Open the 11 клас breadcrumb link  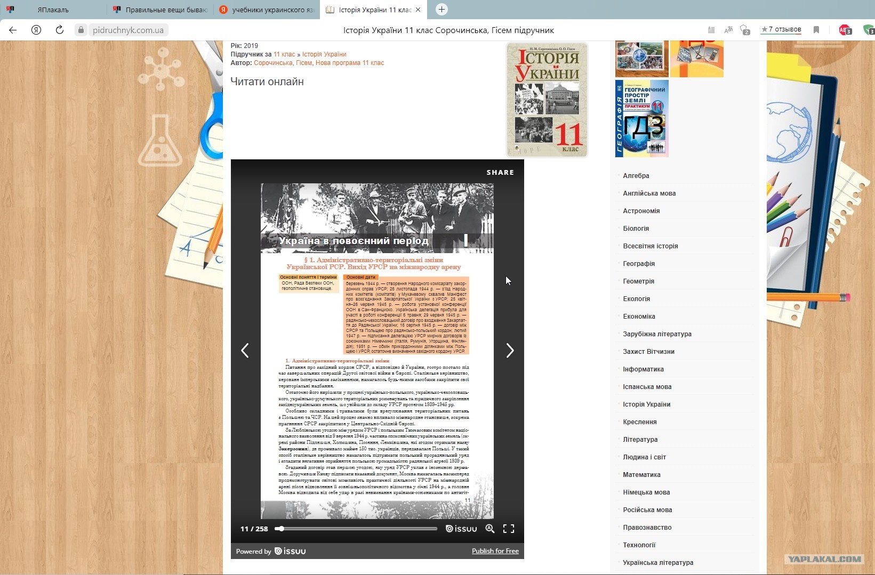284,54
